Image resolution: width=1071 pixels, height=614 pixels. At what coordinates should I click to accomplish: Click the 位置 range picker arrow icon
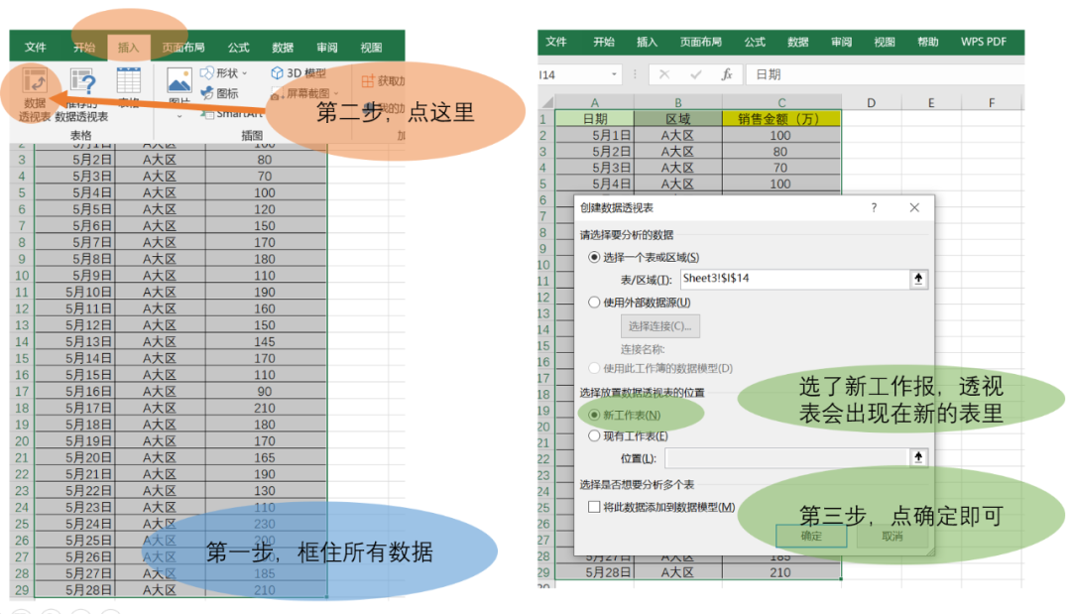918,457
